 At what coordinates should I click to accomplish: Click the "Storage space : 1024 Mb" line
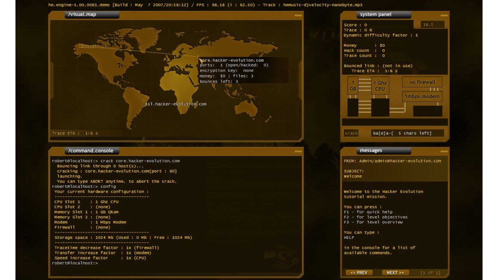(123, 237)
